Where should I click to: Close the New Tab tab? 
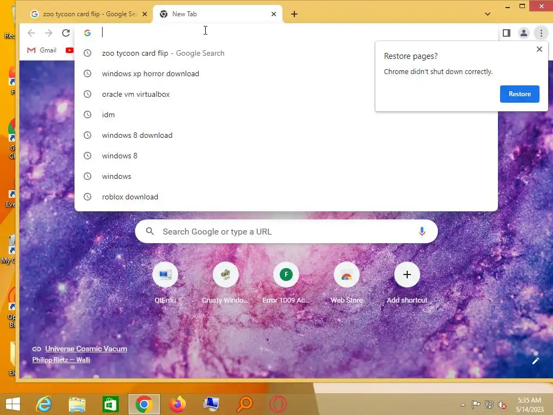click(x=274, y=14)
